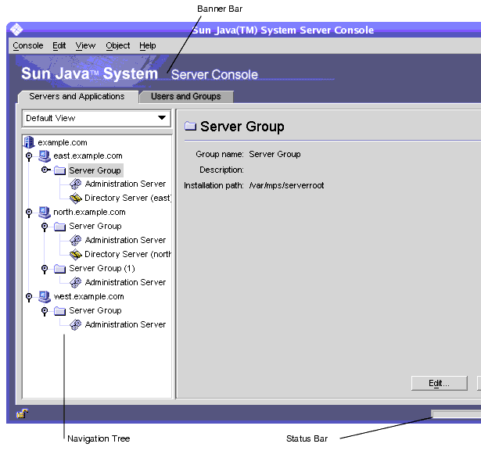
Task: Click folder icon of east Server Group
Action: [x=59, y=170]
